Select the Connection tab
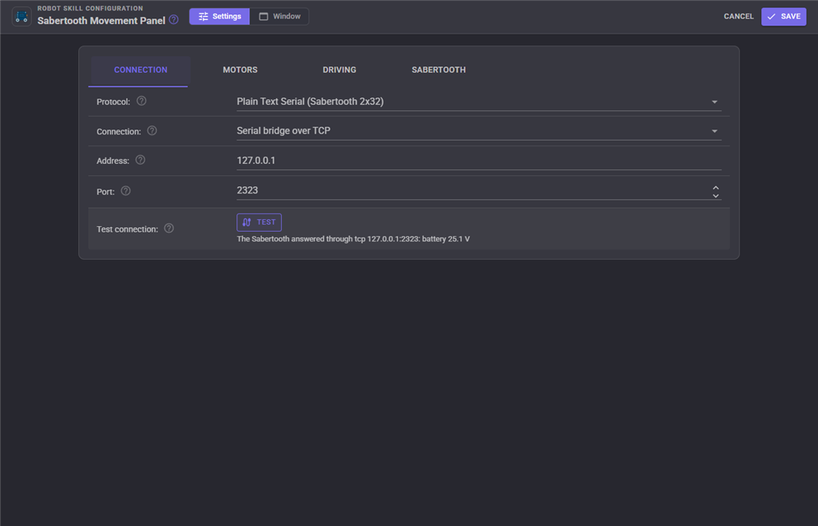 coord(141,70)
